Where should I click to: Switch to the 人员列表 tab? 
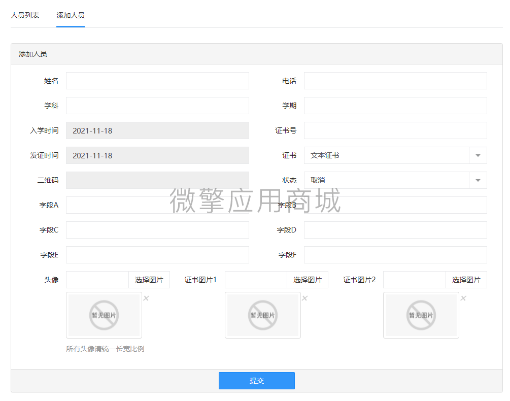(25, 15)
